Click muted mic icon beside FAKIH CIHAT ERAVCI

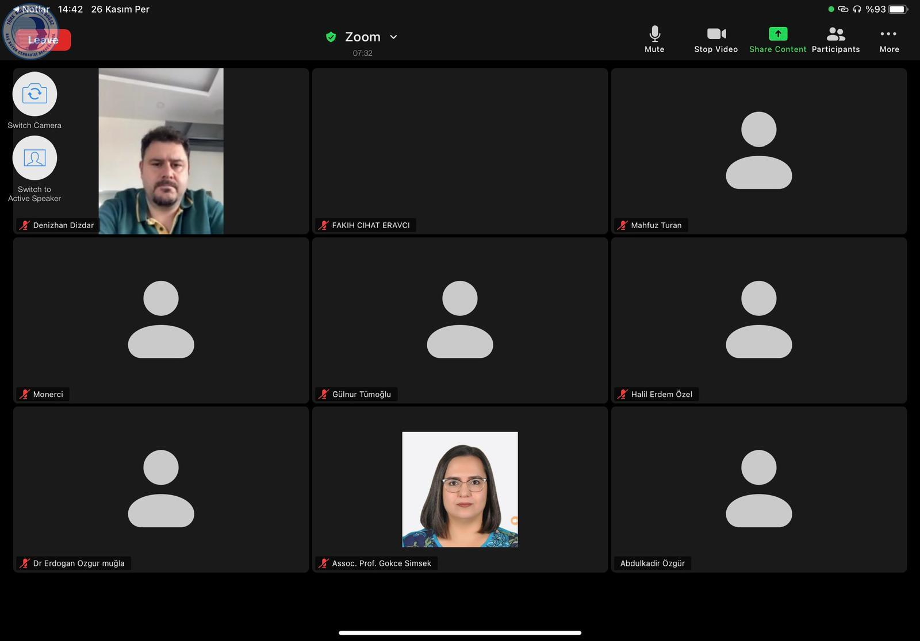click(323, 225)
